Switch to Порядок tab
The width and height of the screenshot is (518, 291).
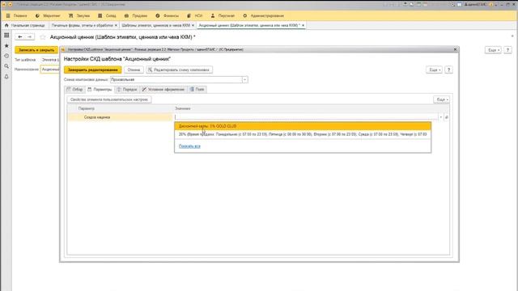click(127, 90)
